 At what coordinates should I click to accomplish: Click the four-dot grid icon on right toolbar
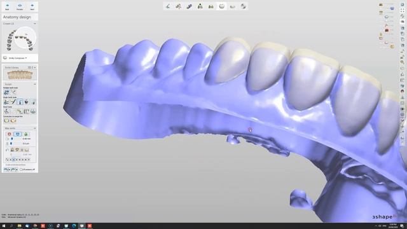point(403,10)
